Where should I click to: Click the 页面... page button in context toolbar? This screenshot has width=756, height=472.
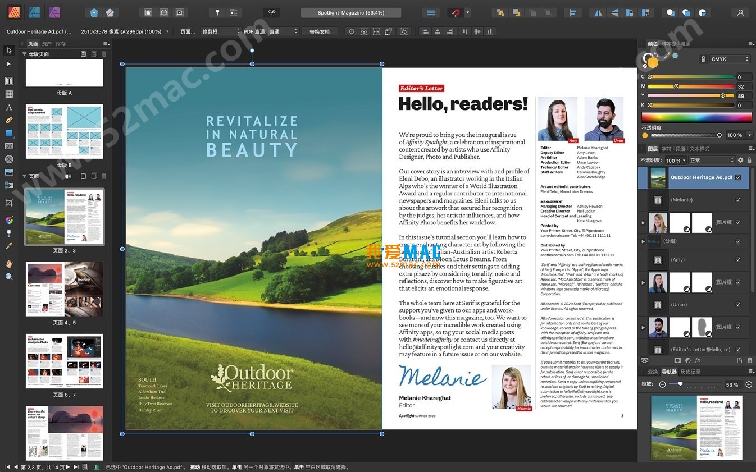(x=188, y=31)
